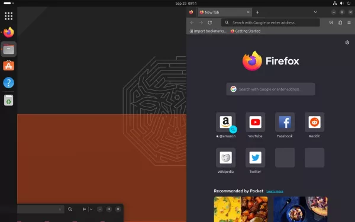Open the Firefox application hamburger menu
This screenshot has width=355, height=222.
point(349,22)
